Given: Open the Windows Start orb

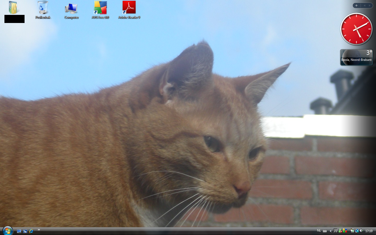Looking at the screenshot, I should 8,231.
